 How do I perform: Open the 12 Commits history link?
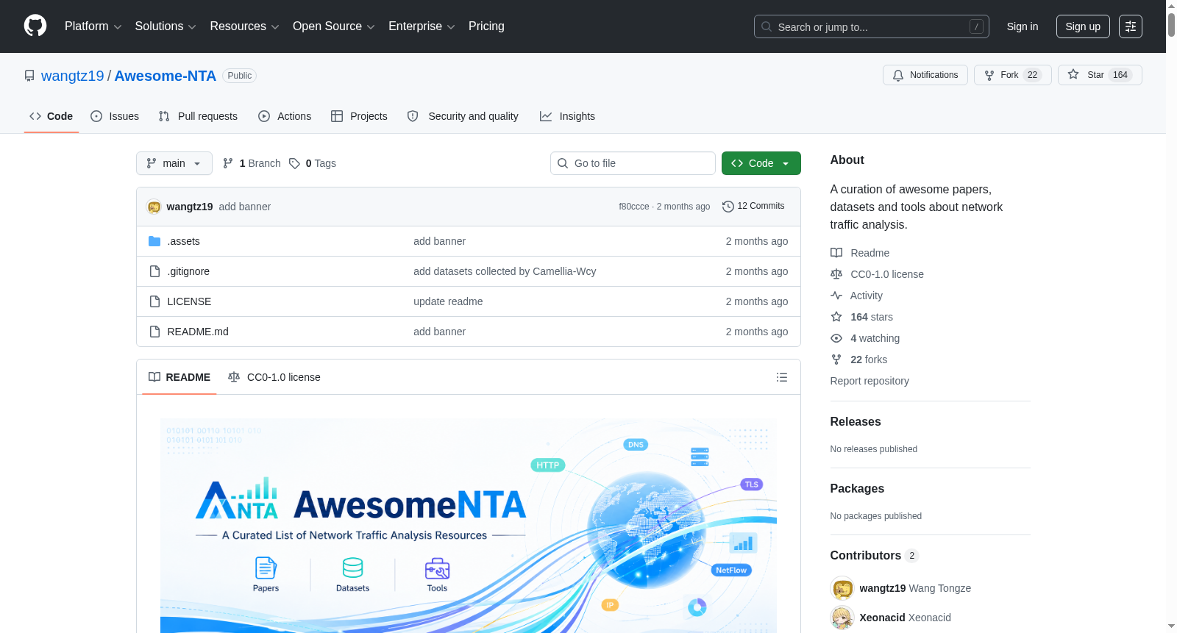(753, 207)
